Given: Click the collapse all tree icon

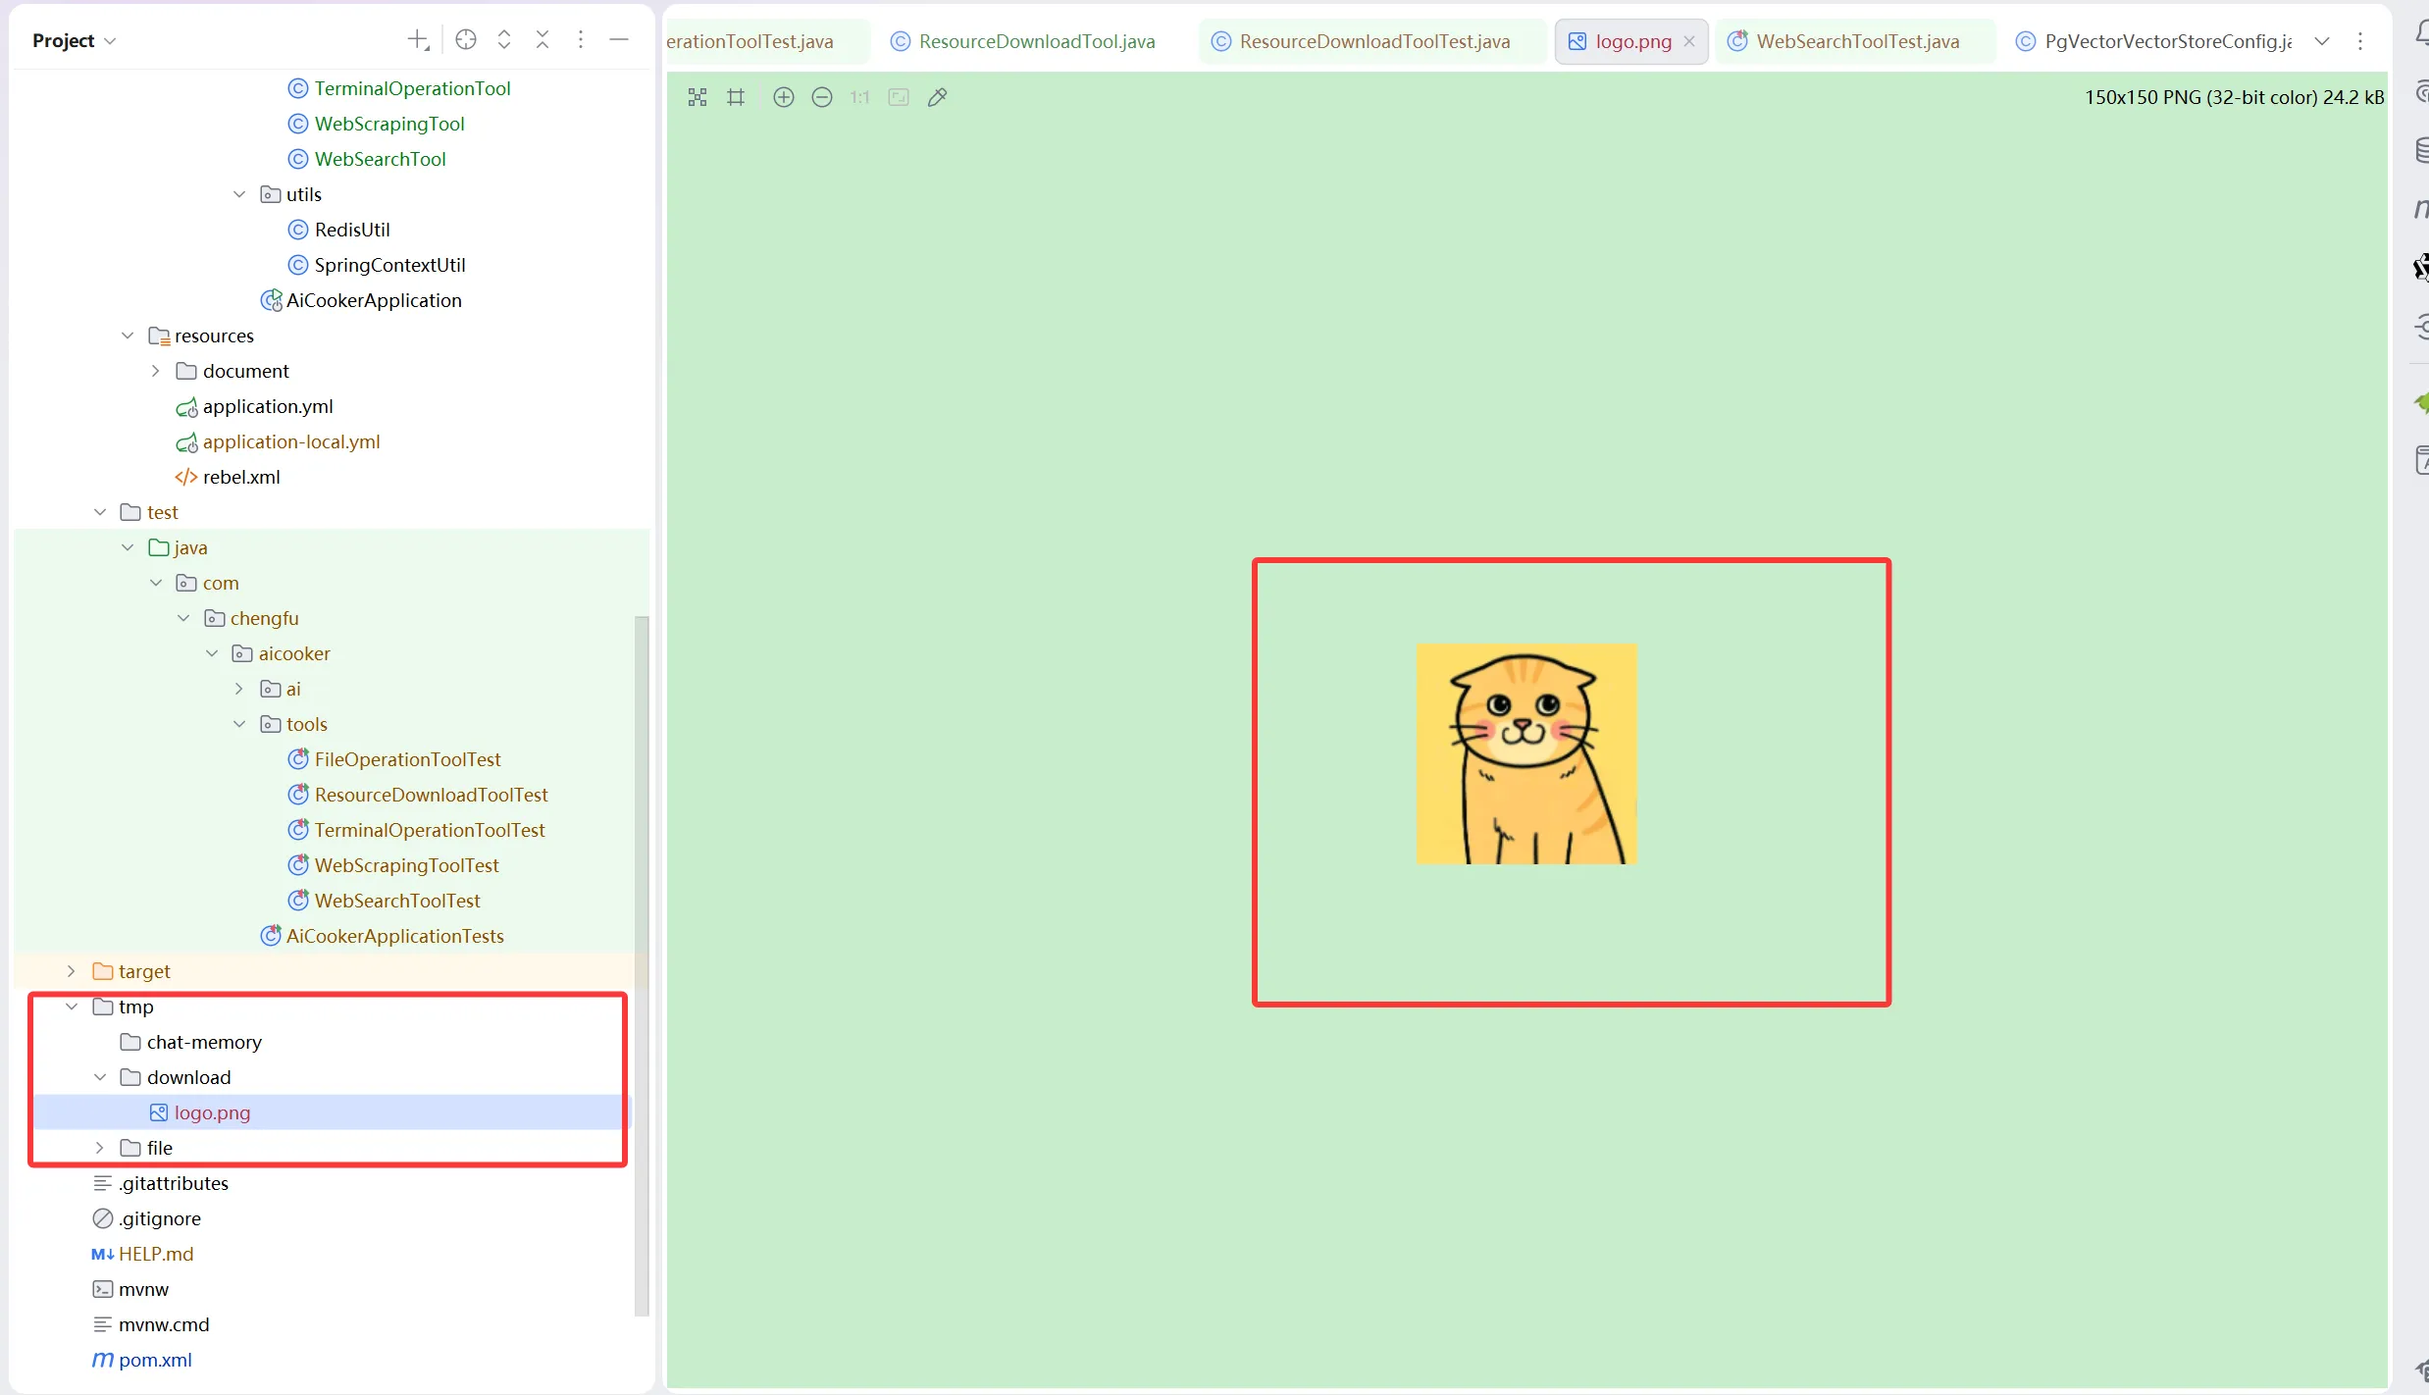Looking at the screenshot, I should (x=543, y=39).
